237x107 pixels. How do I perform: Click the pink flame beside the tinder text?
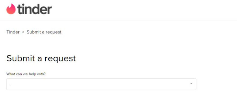point(11,9)
